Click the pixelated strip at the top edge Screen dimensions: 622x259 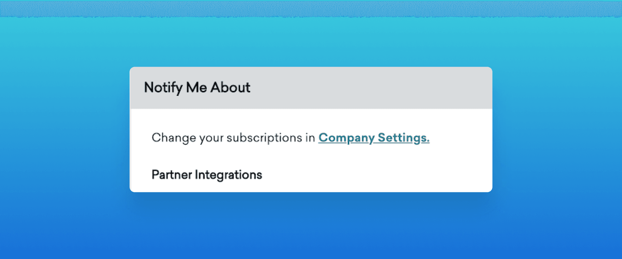pos(311,8)
